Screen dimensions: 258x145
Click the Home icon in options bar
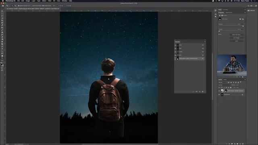click(3, 6)
